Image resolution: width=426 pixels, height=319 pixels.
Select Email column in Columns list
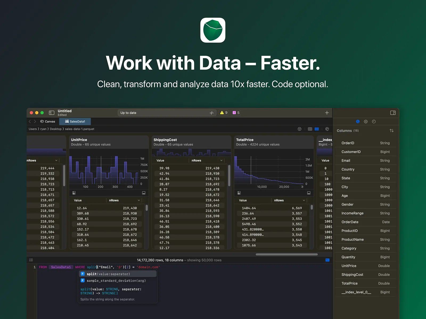point(366,161)
